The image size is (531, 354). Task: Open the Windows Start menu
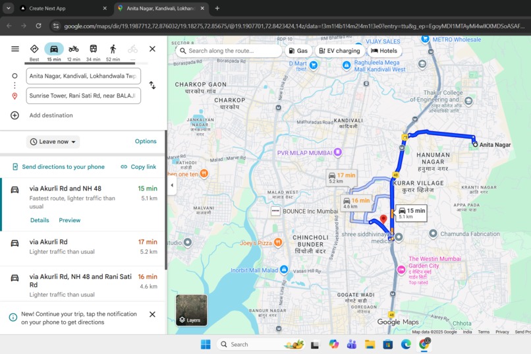coord(206,344)
